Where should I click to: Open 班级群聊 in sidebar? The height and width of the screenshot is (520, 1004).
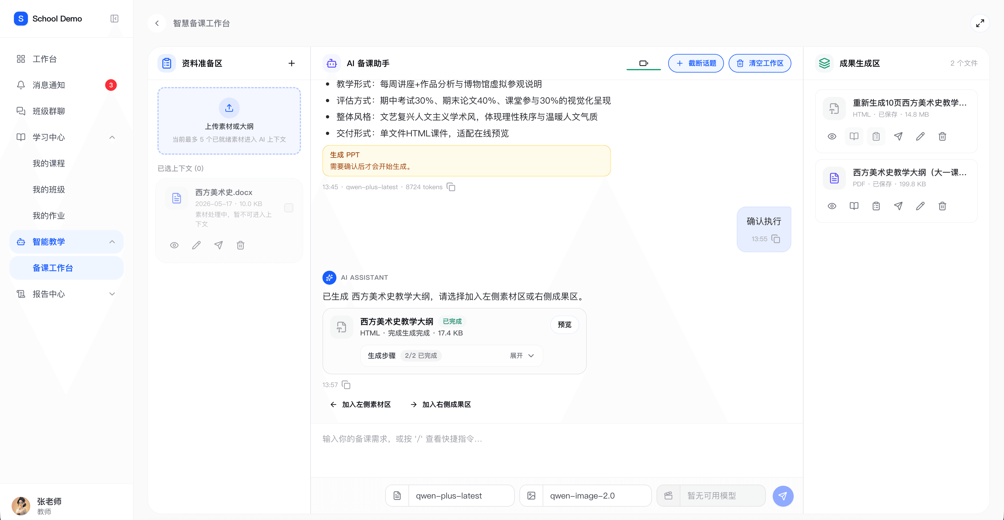click(66, 111)
